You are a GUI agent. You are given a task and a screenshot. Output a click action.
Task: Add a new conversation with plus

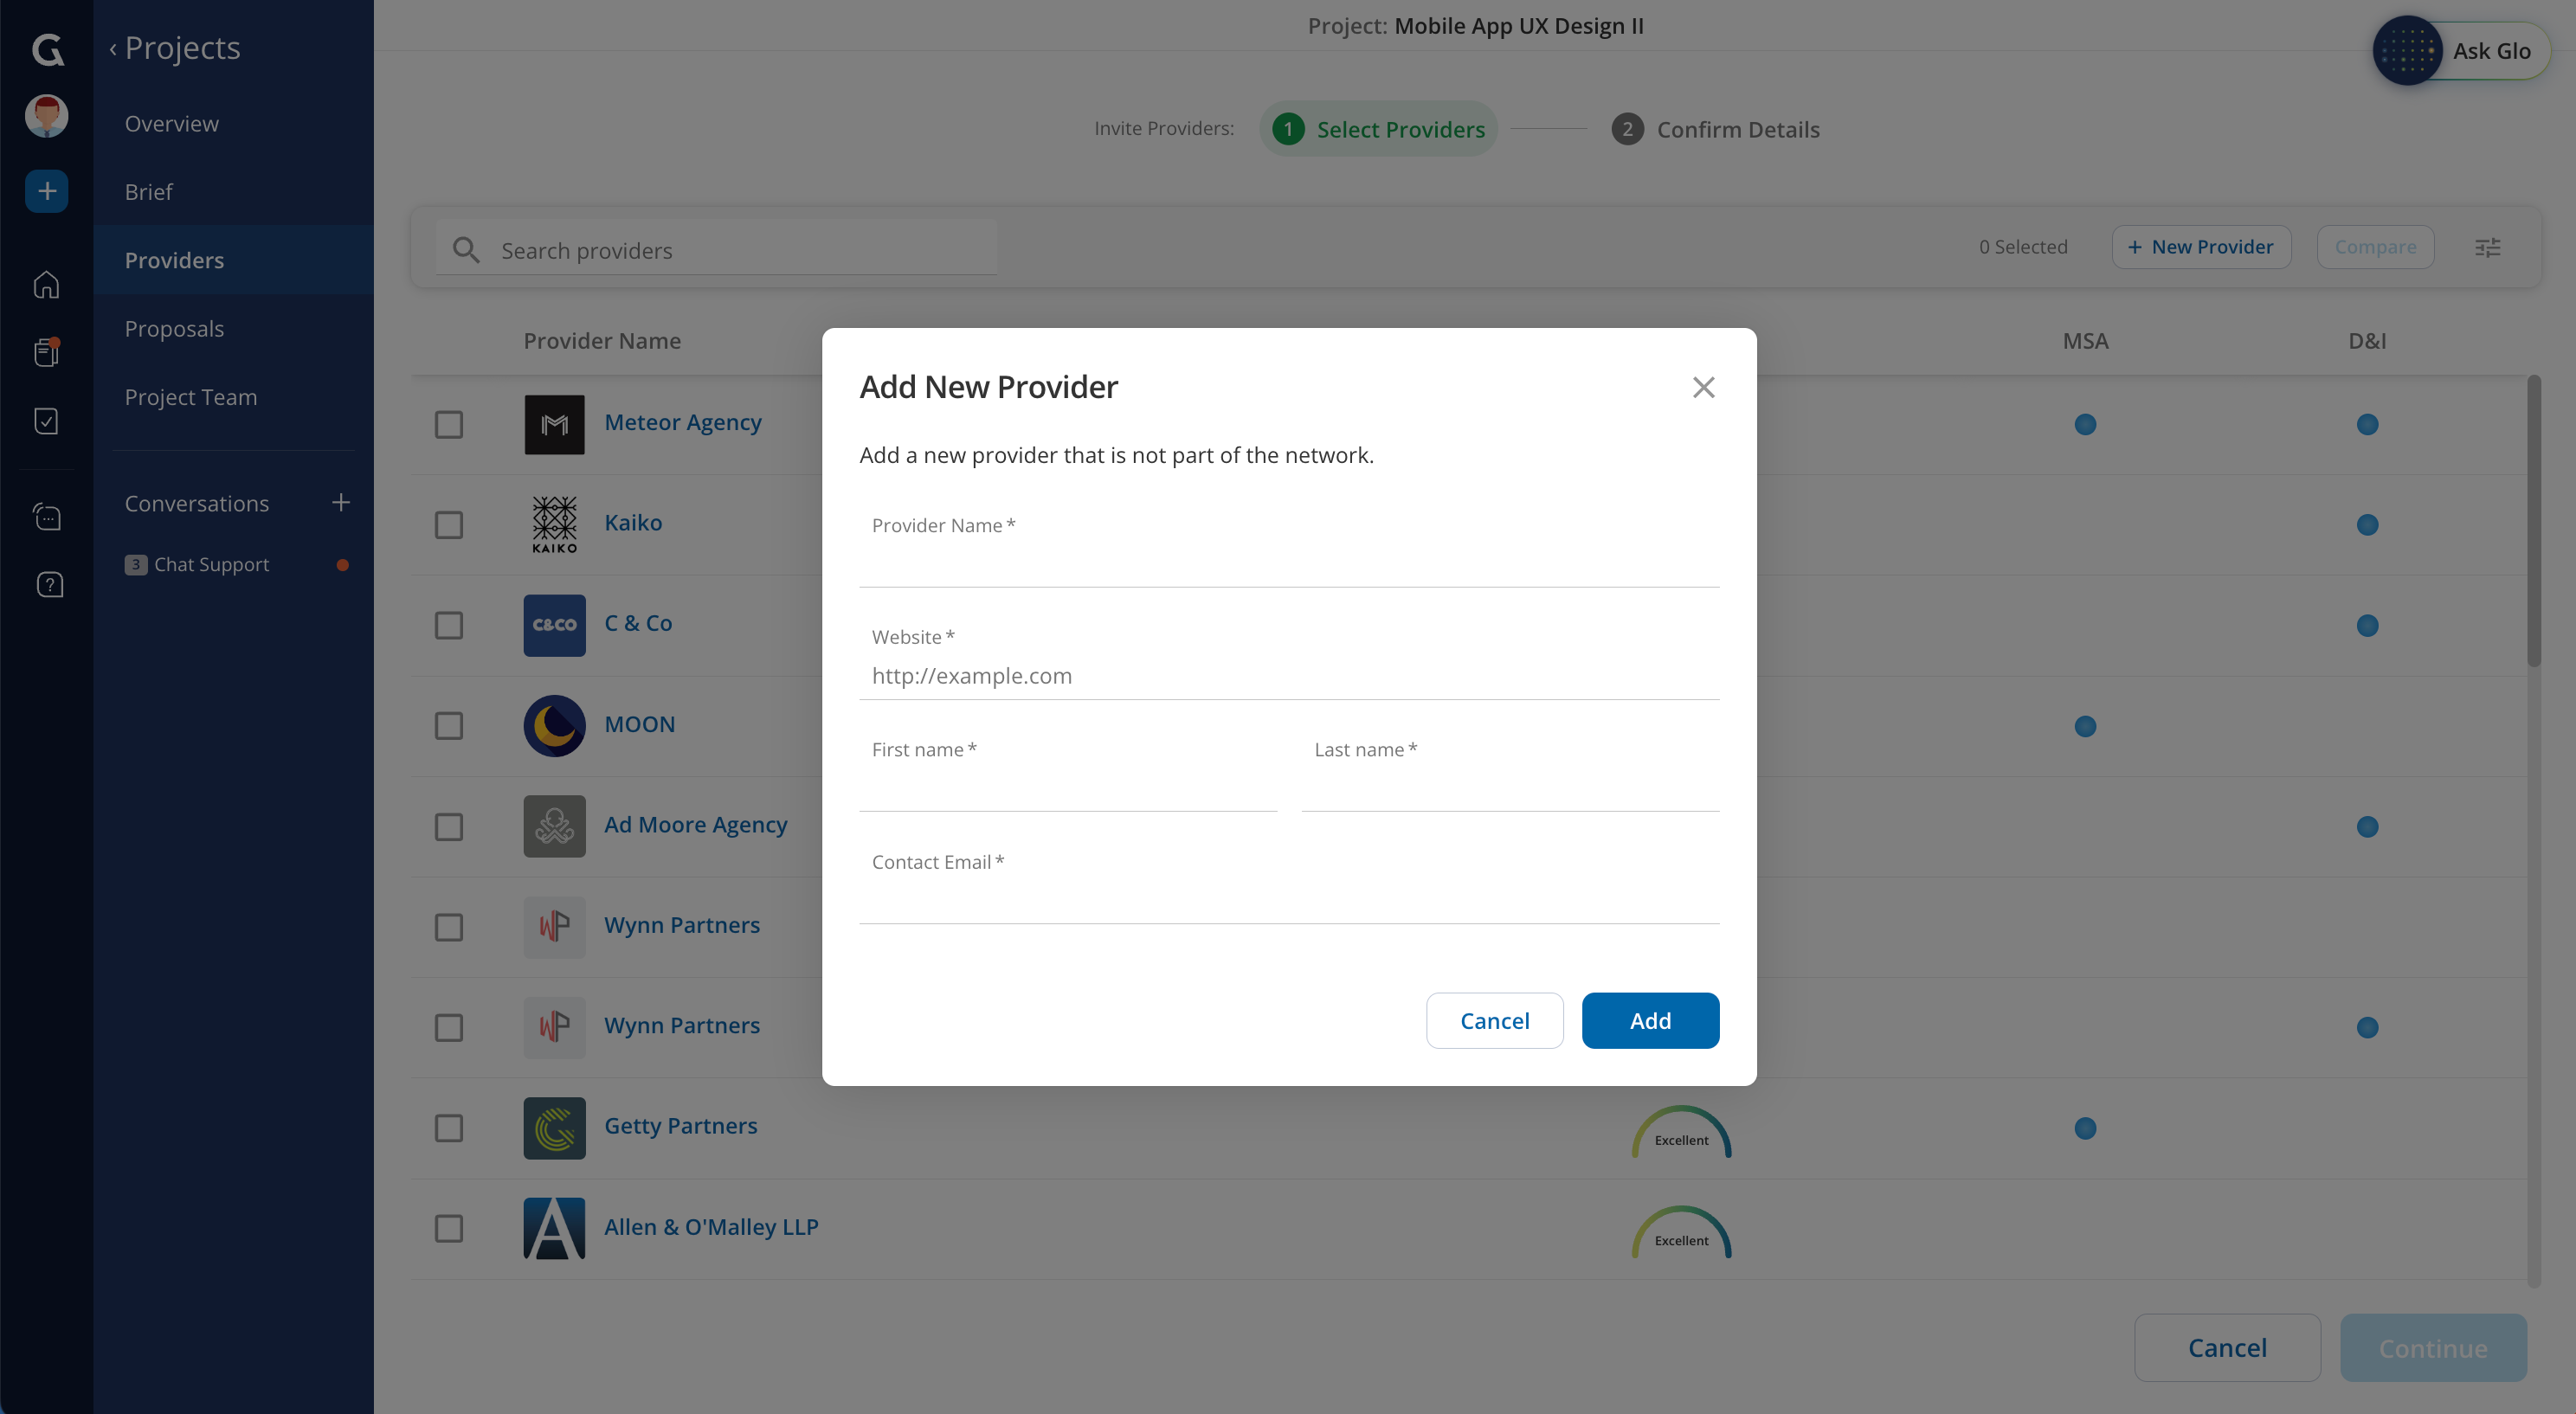tap(341, 502)
